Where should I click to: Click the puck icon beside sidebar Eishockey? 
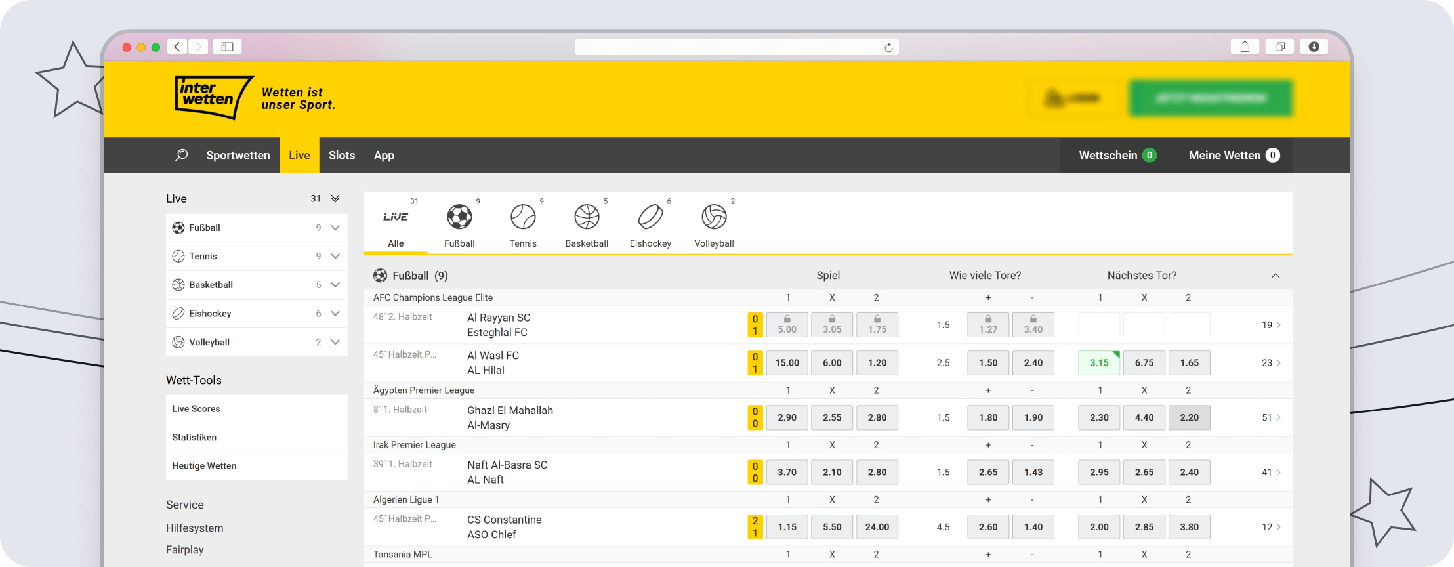pyautogui.click(x=178, y=313)
